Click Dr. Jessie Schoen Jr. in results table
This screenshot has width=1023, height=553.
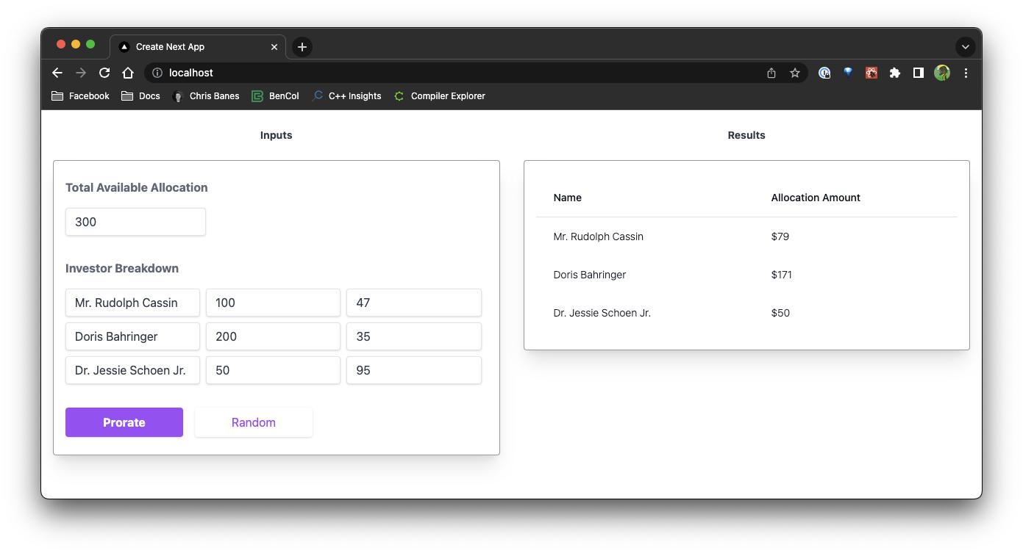point(602,313)
